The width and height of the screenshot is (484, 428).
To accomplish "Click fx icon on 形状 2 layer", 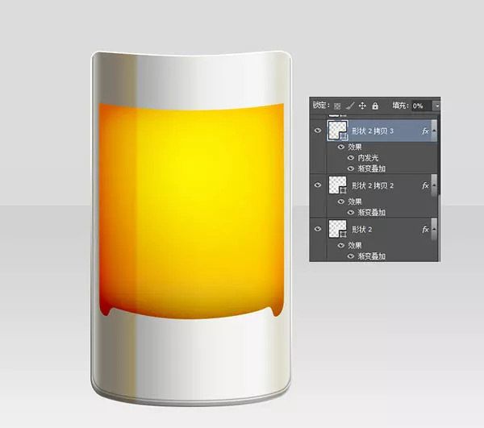I will point(425,229).
